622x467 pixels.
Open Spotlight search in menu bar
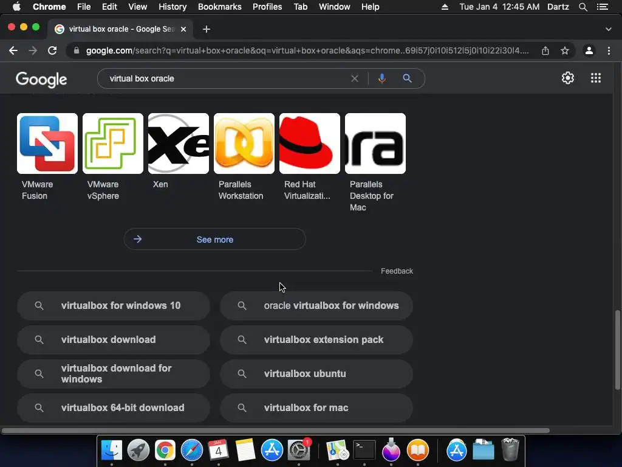point(583,7)
